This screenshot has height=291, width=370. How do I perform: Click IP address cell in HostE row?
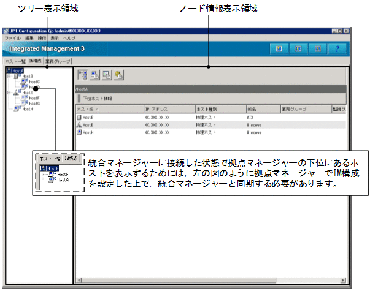157,125
